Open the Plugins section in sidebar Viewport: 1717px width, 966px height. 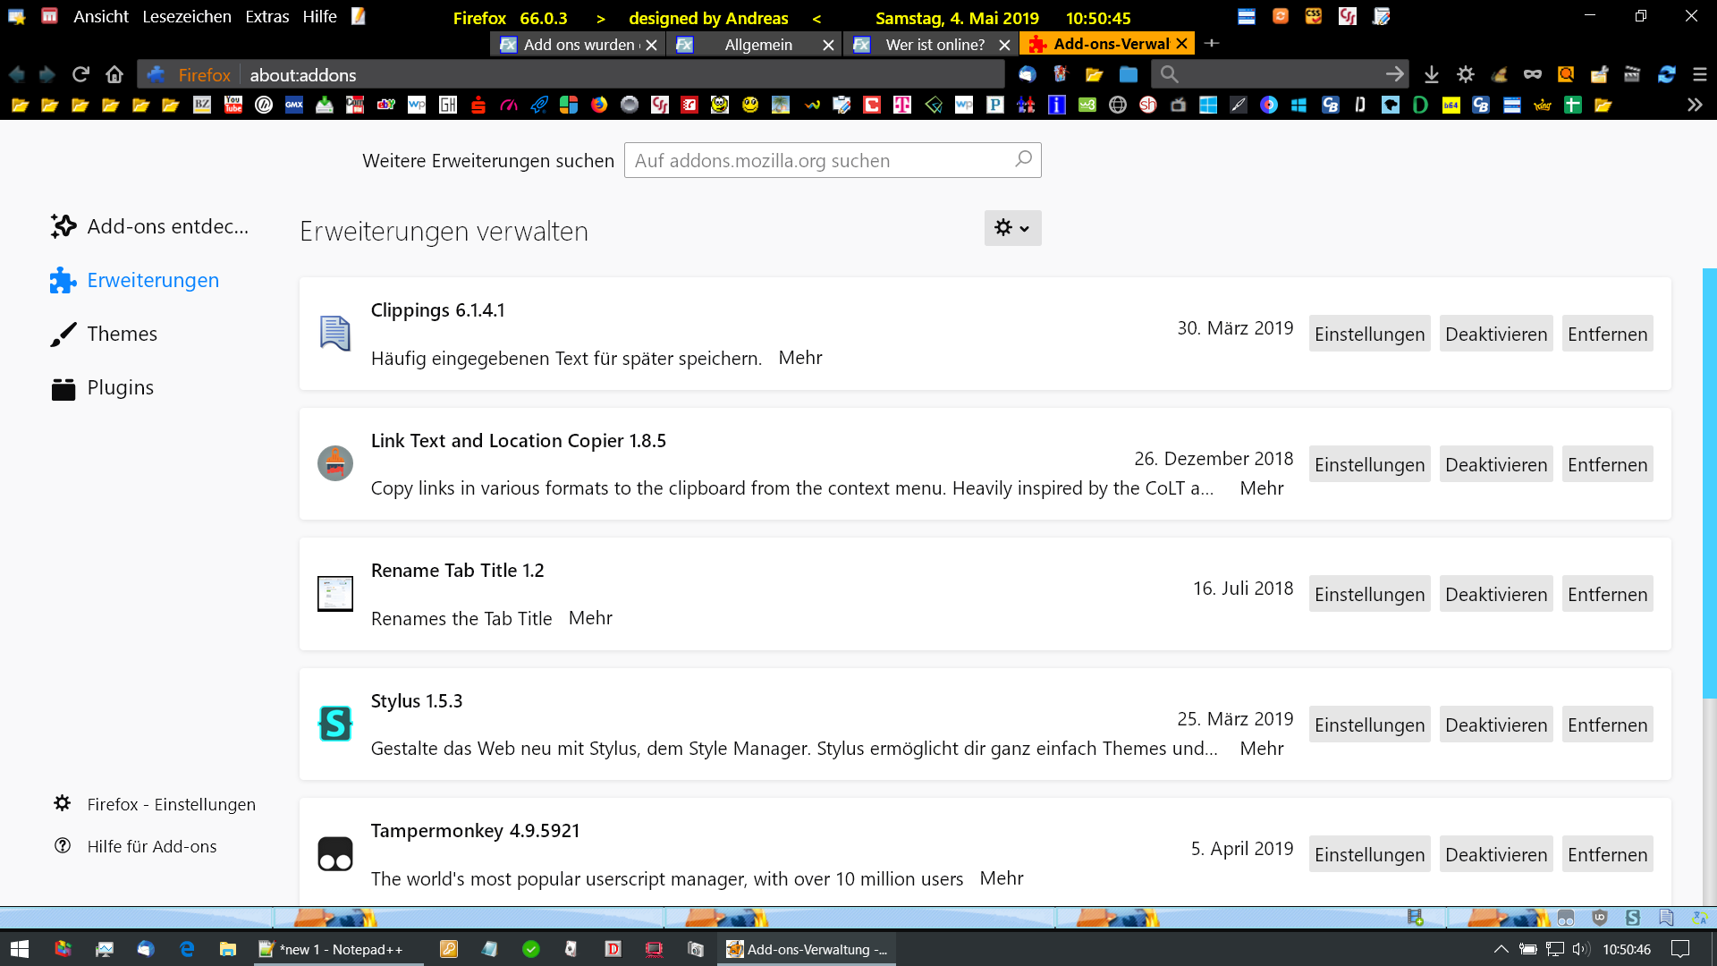pyautogui.click(x=120, y=387)
